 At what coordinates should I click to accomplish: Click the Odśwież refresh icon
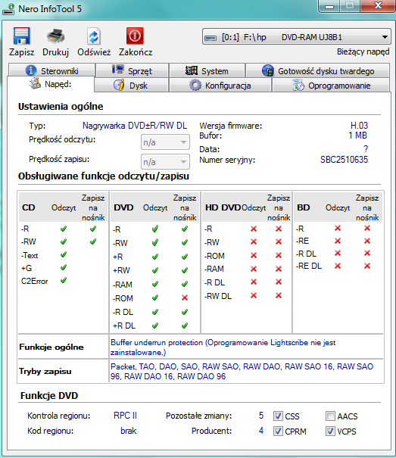tap(94, 36)
